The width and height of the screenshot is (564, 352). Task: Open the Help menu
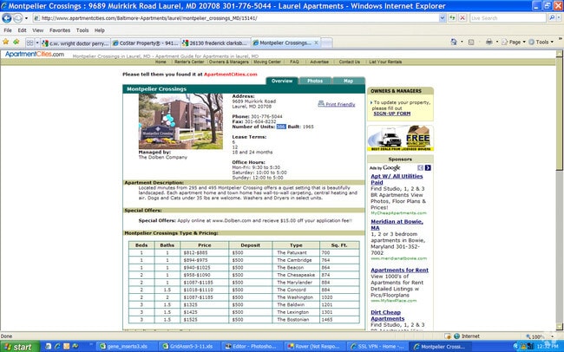click(x=100, y=30)
